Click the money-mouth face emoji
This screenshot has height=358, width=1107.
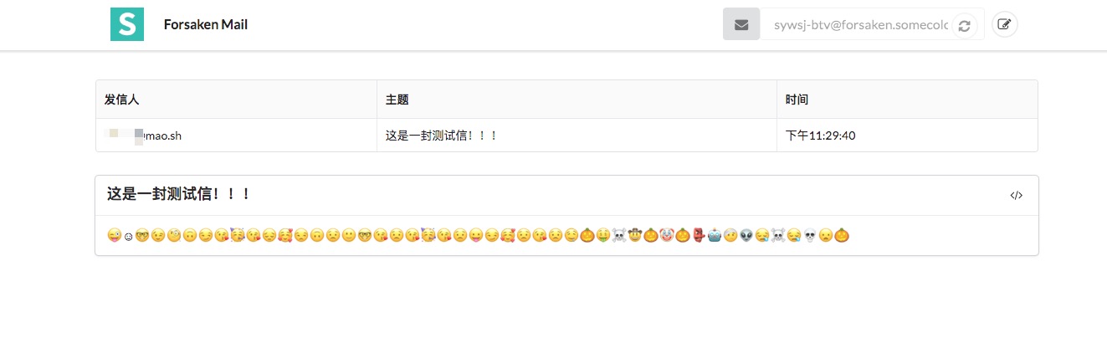tap(602, 236)
